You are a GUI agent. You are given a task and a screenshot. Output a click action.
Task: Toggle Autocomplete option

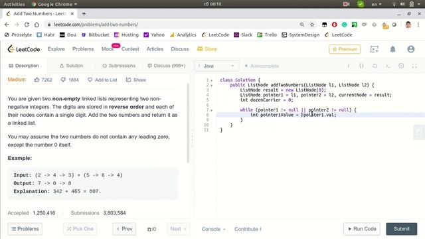[262, 66]
